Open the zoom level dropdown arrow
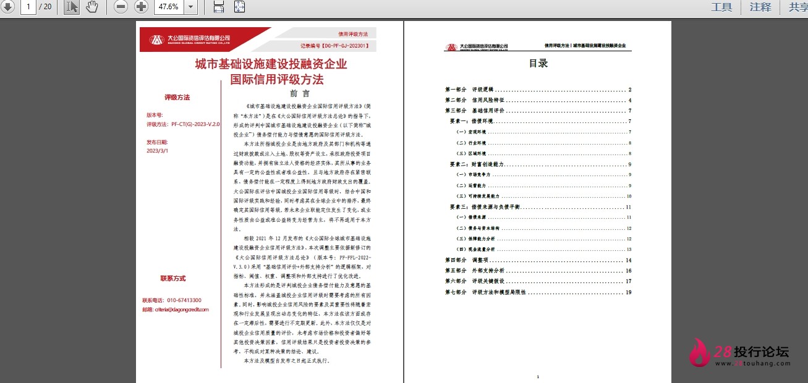 pyautogui.click(x=190, y=7)
